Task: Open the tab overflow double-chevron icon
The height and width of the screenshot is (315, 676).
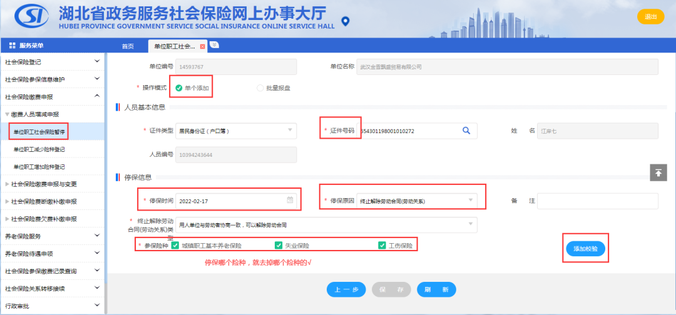Action: coord(214,45)
